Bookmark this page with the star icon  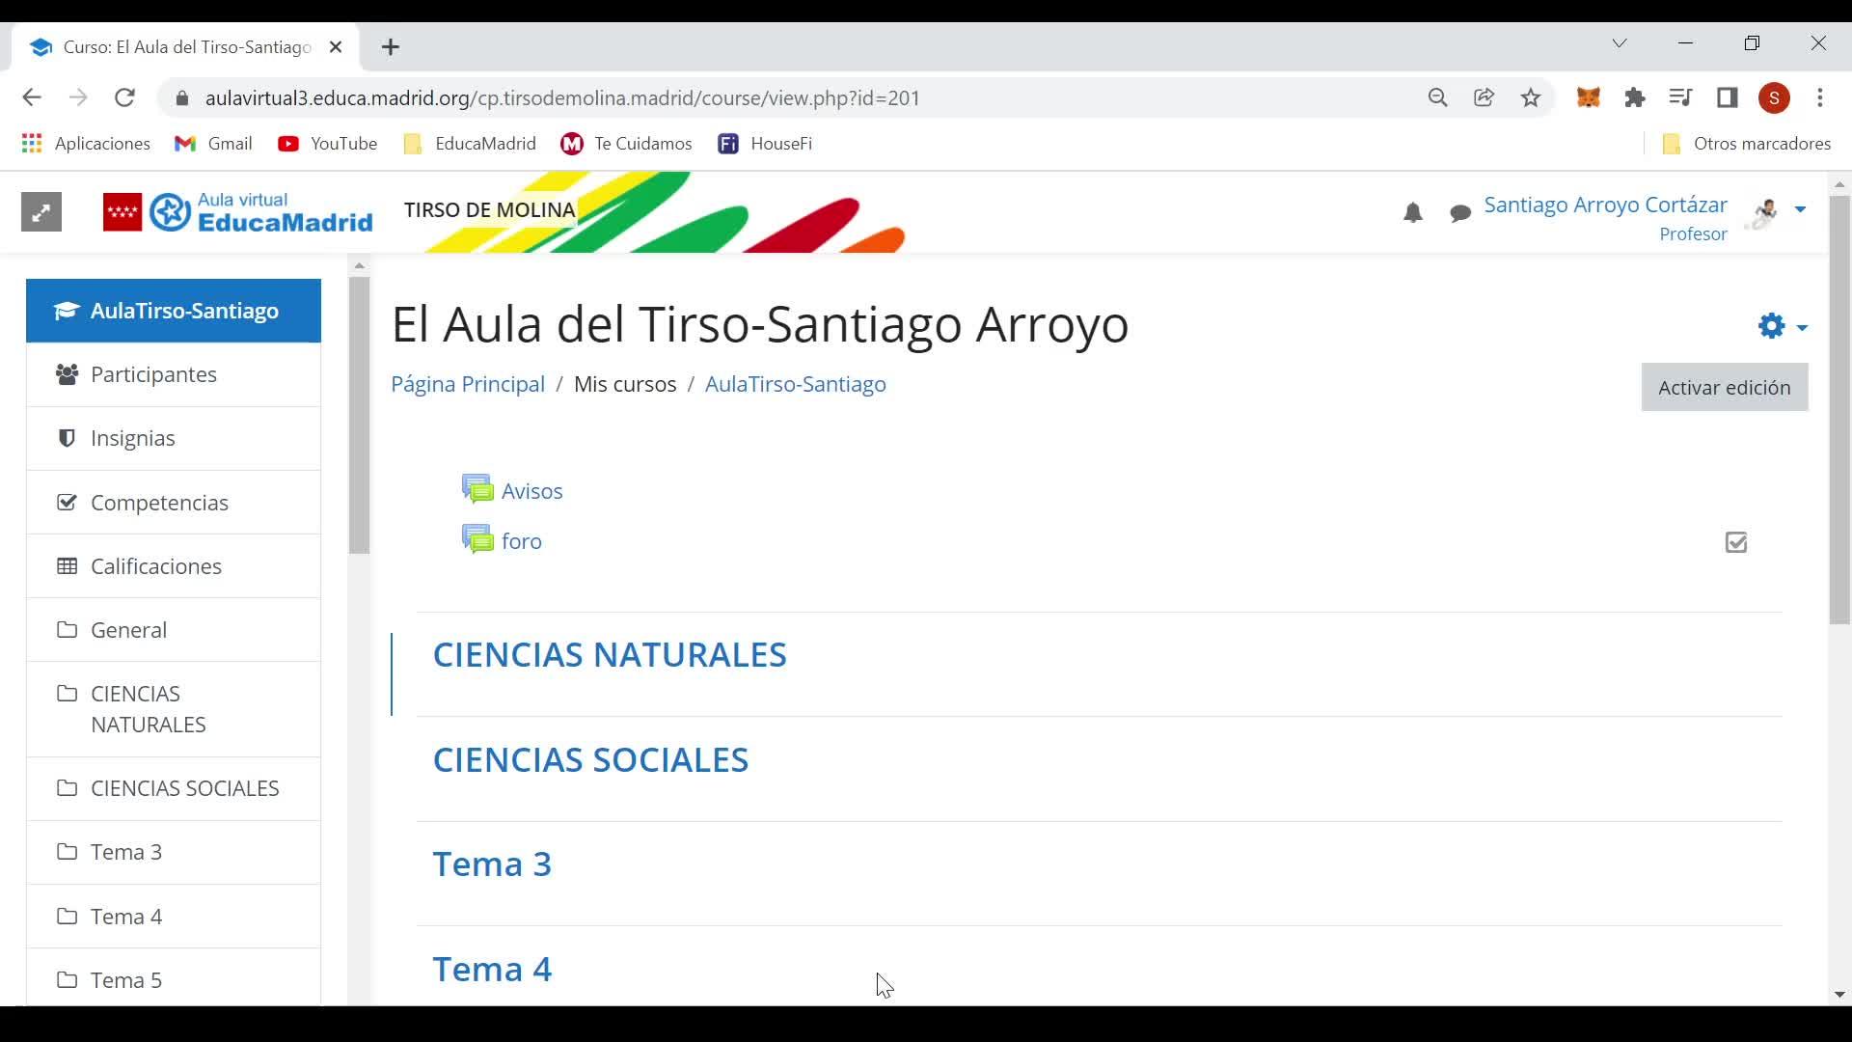click(1531, 97)
